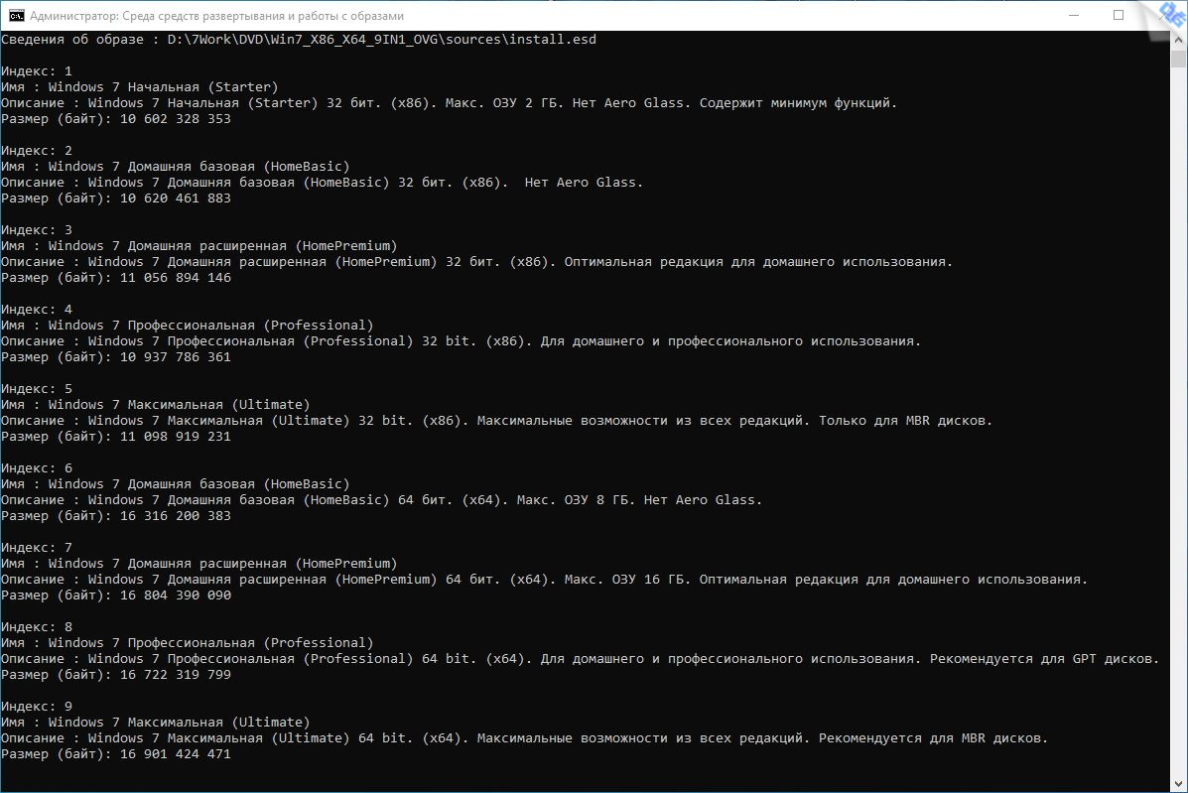This screenshot has height=793, width=1188.
Task: Click size value 10 937 786 361
Action: [175, 357]
